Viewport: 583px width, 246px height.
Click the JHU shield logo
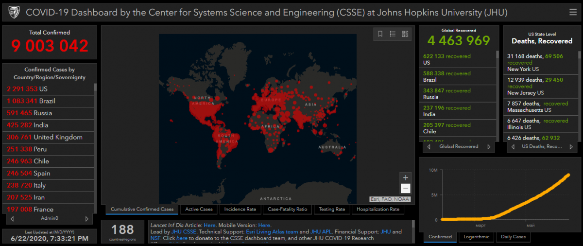click(x=13, y=12)
